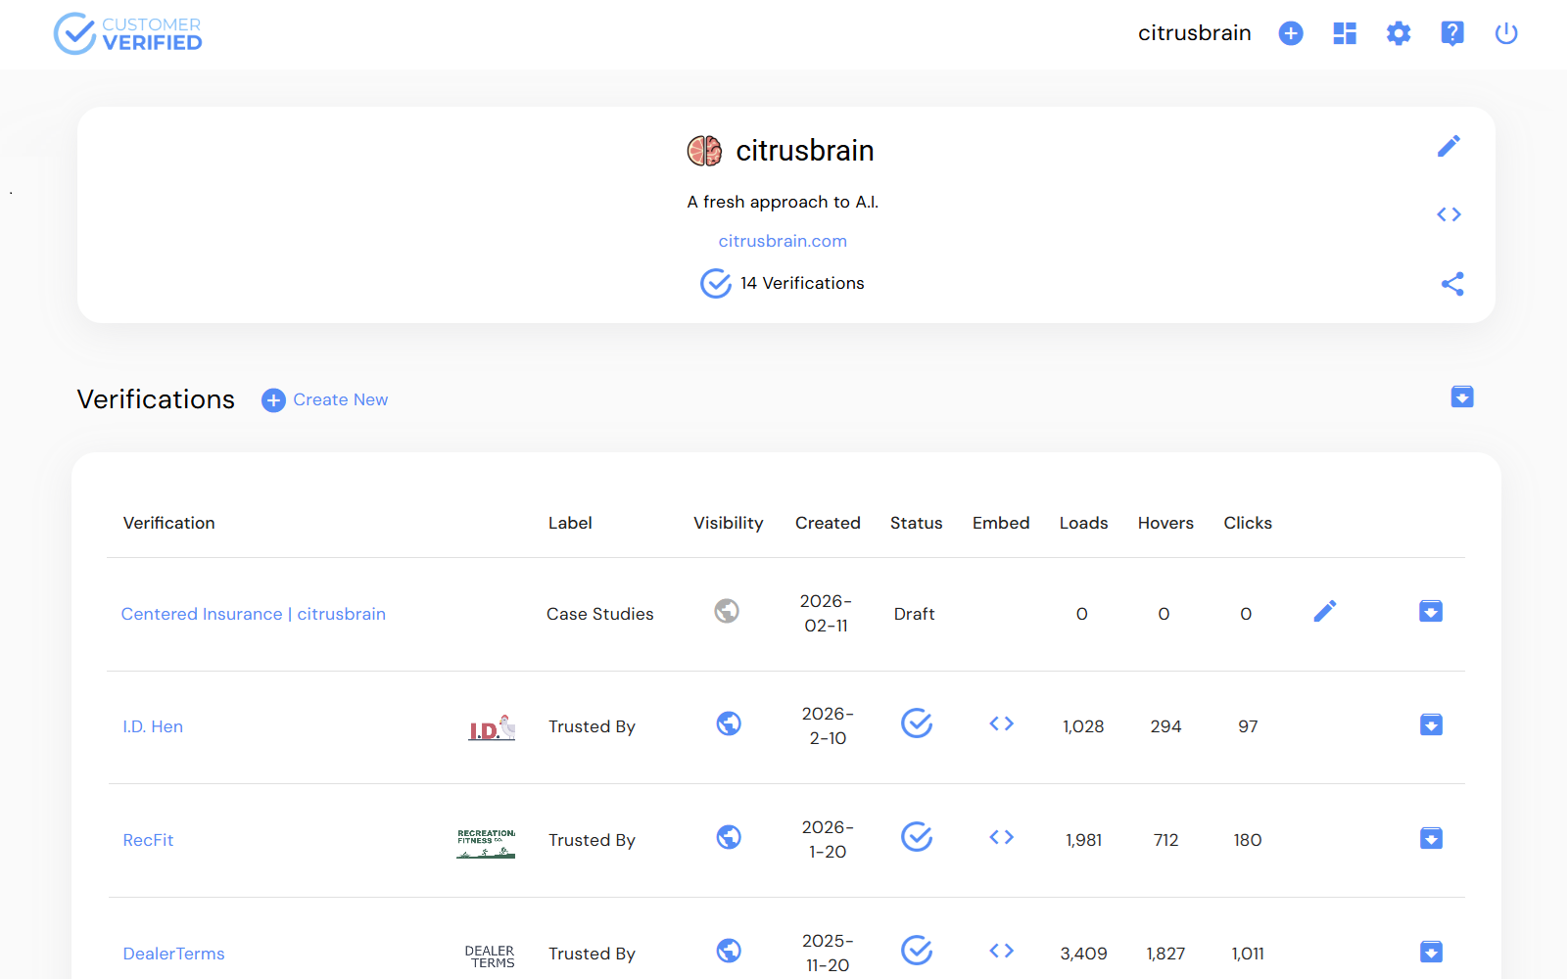Open the help question mark icon
The width and height of the screenshot is (1567, 979).
click(1452, 33)
